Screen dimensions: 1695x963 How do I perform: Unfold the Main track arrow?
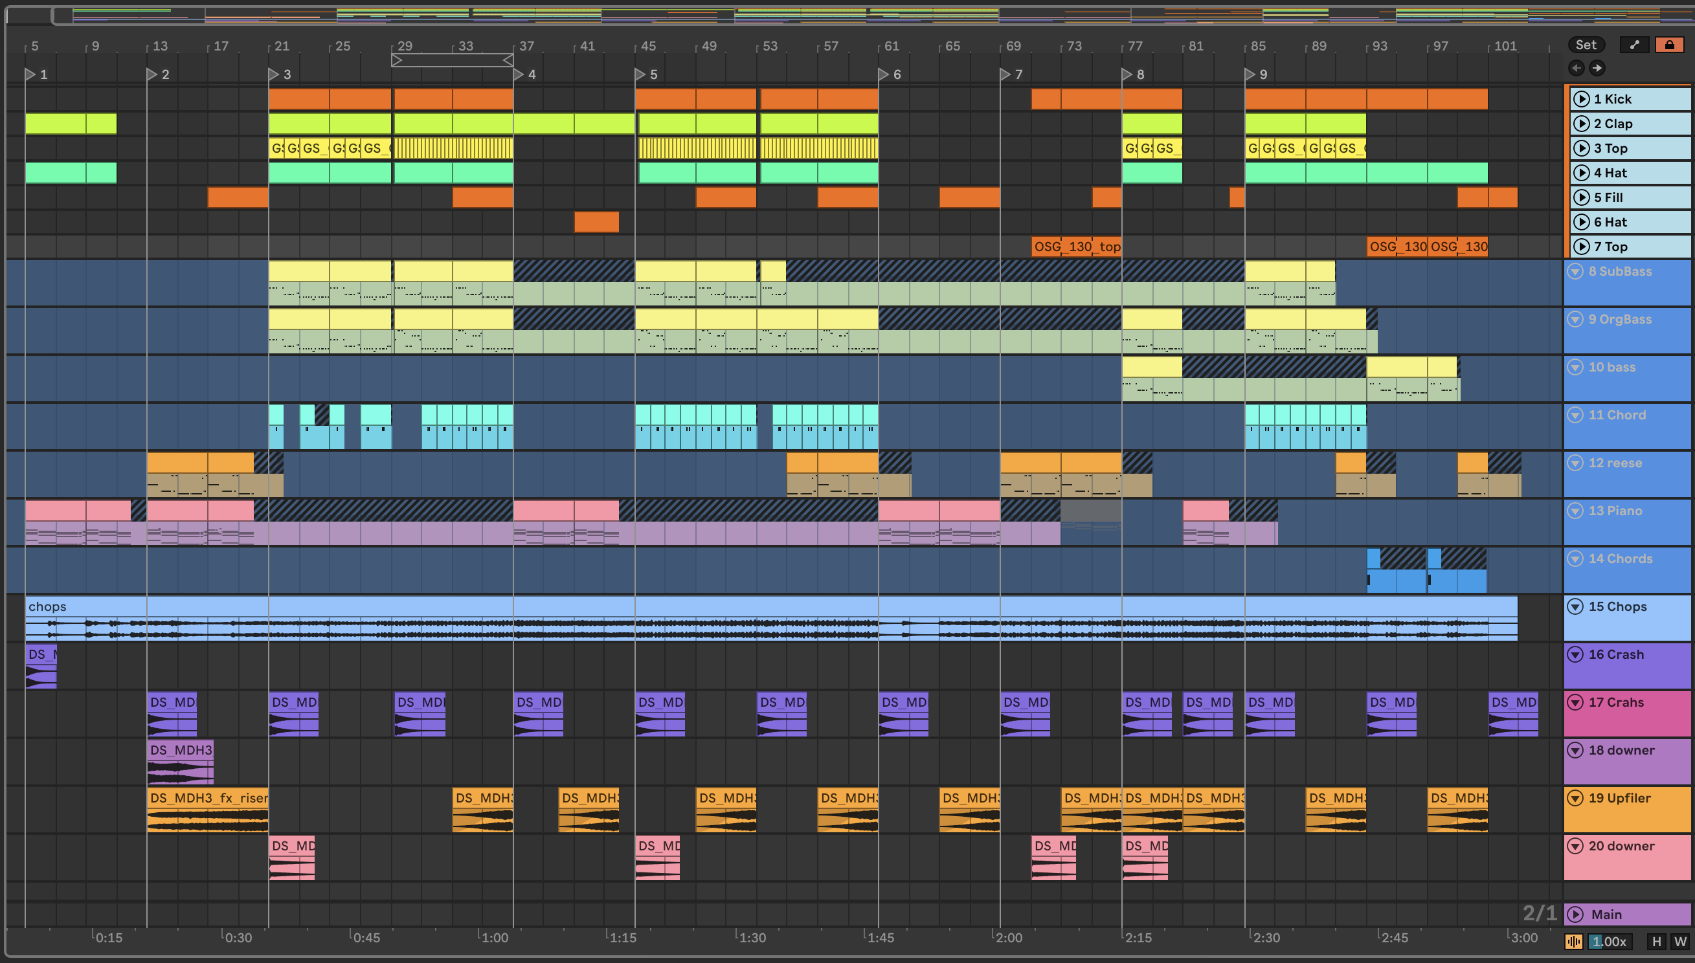(1576, 914)
